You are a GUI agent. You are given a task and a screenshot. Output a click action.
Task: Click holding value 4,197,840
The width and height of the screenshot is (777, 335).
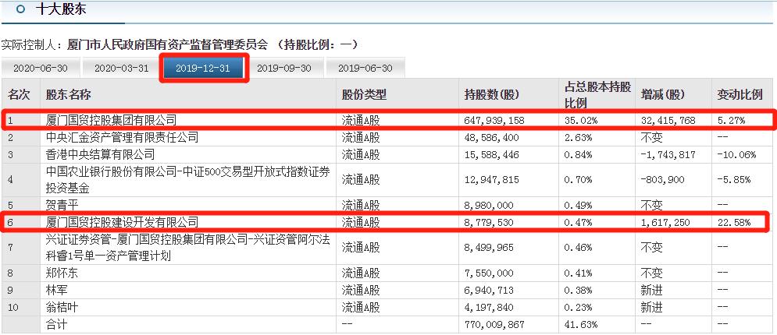coord(489,307)
